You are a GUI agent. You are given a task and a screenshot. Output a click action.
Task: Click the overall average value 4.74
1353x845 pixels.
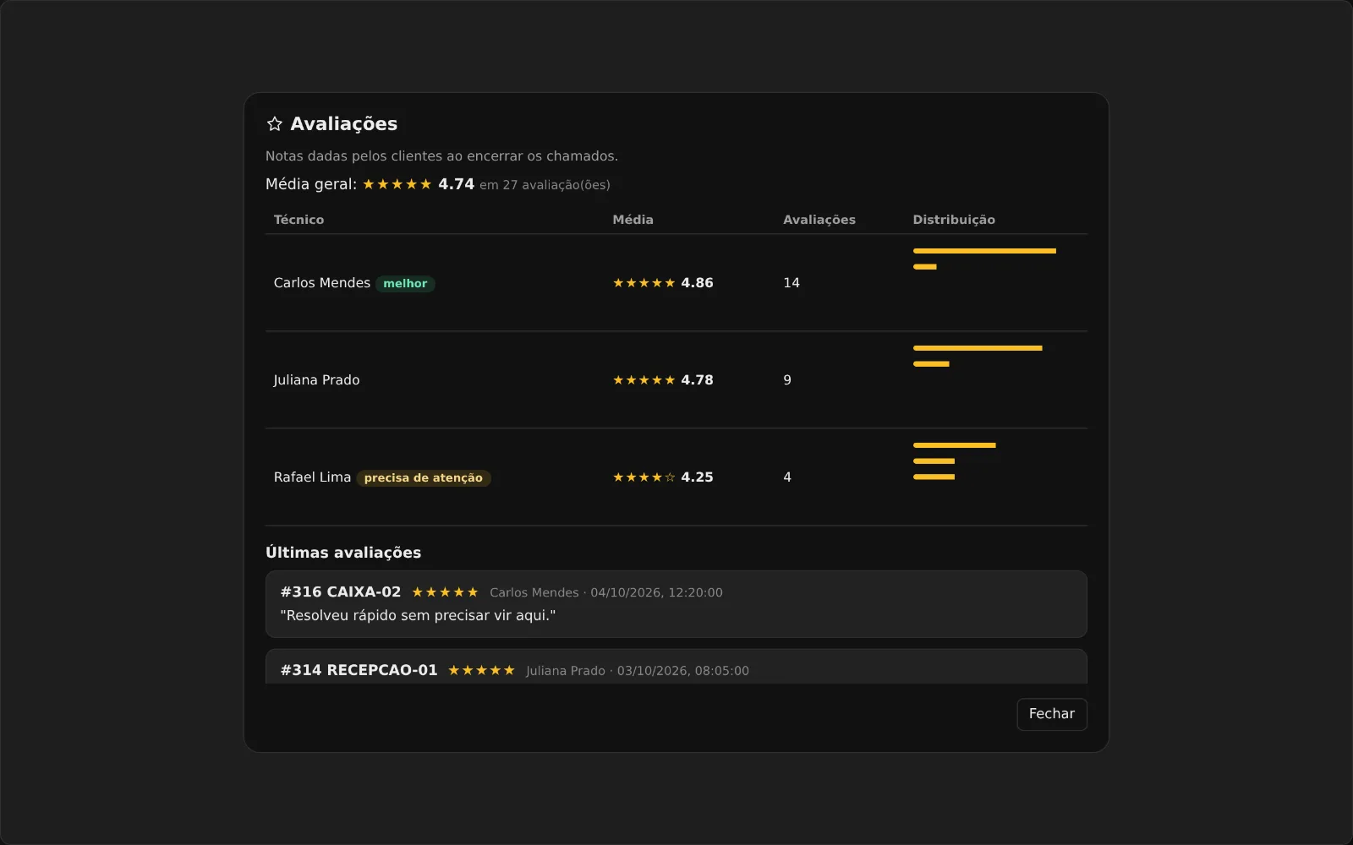456,184
